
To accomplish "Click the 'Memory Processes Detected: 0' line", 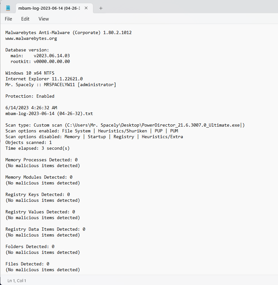I will [42, 160].
